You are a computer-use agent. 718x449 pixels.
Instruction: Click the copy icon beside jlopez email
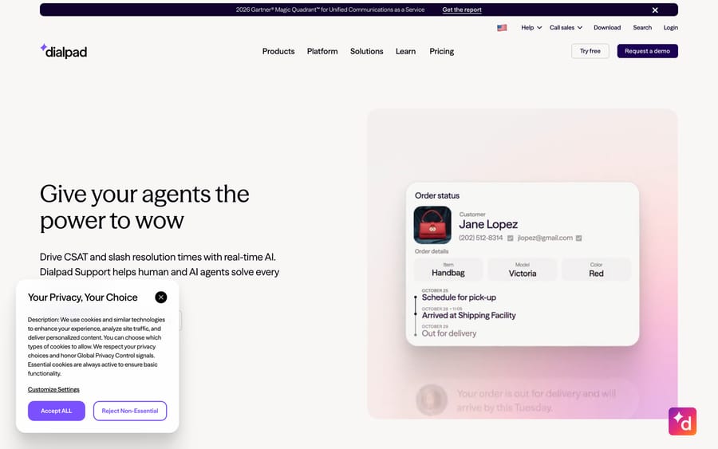pyautogui.click(x=579, y=238)
